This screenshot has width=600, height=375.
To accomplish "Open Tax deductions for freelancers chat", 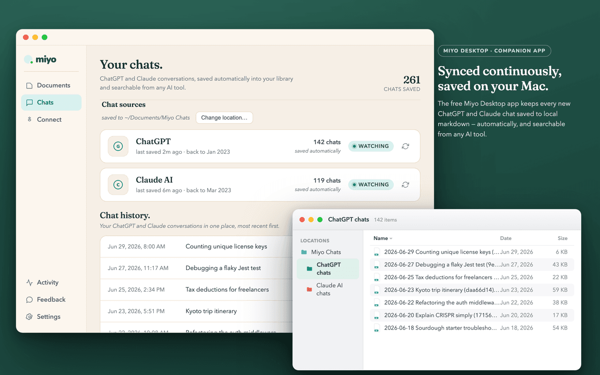I will coord(227,290).
